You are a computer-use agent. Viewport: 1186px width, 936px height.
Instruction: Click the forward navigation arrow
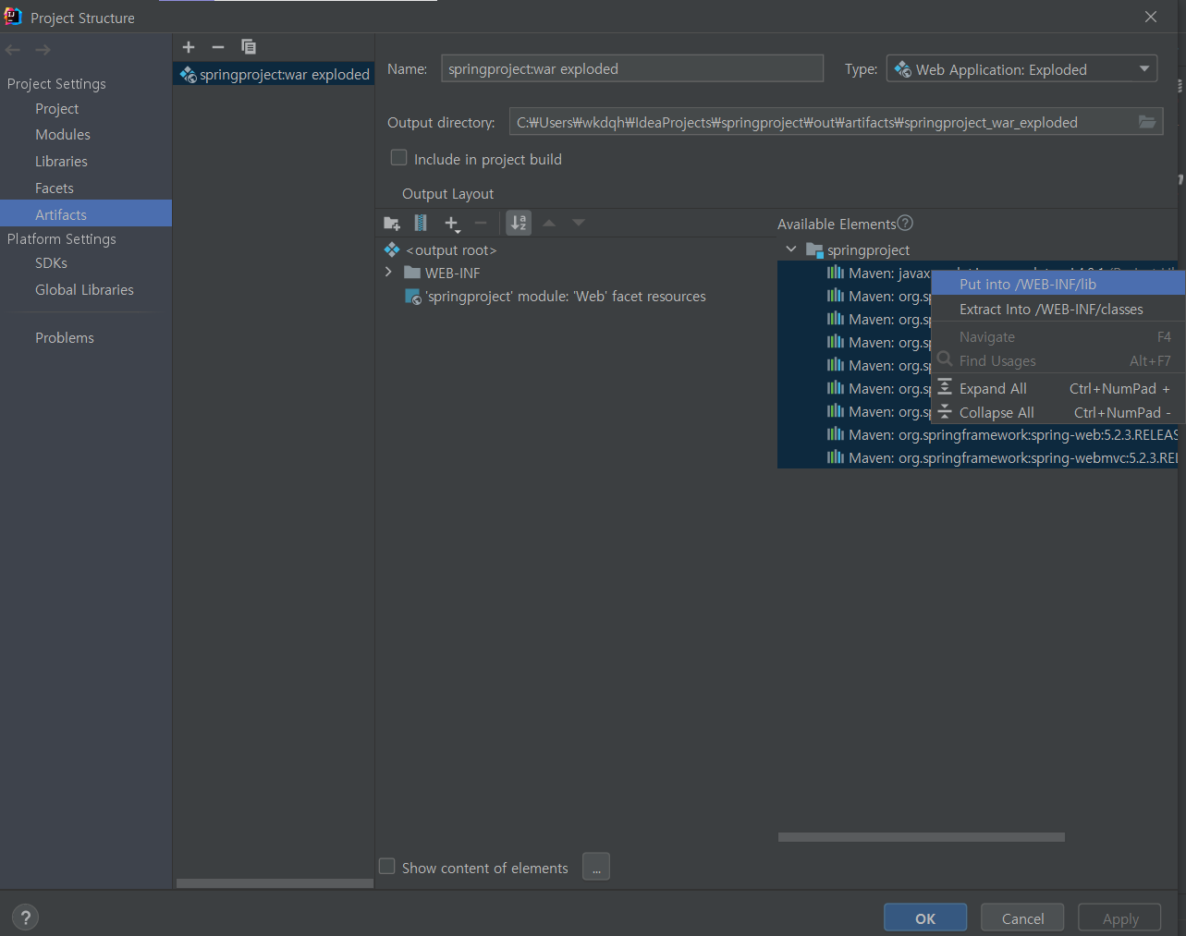[x=43, y=50]
